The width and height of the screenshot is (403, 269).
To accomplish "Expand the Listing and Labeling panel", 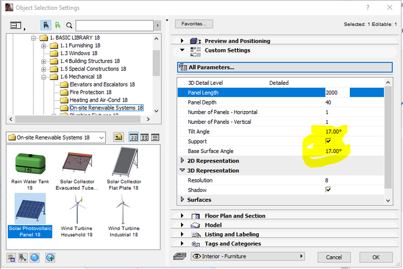I will point(182,234).
